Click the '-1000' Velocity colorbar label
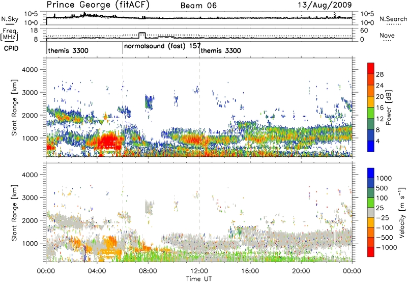This screenshot has height=282, width=407. pyautogui.click(x=387, y=247)
